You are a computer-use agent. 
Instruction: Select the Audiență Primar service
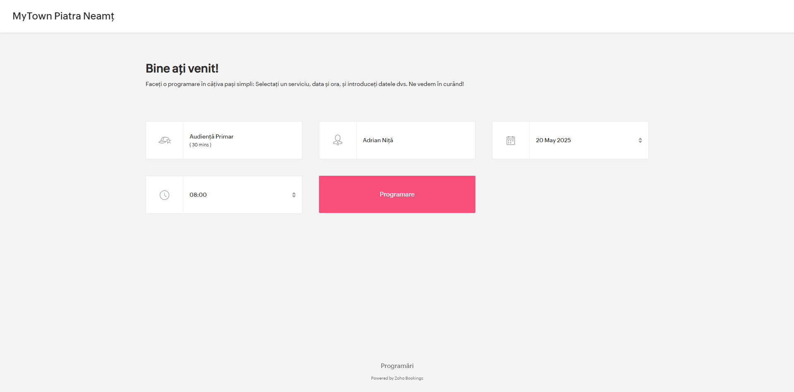click(x=211, y=136)
